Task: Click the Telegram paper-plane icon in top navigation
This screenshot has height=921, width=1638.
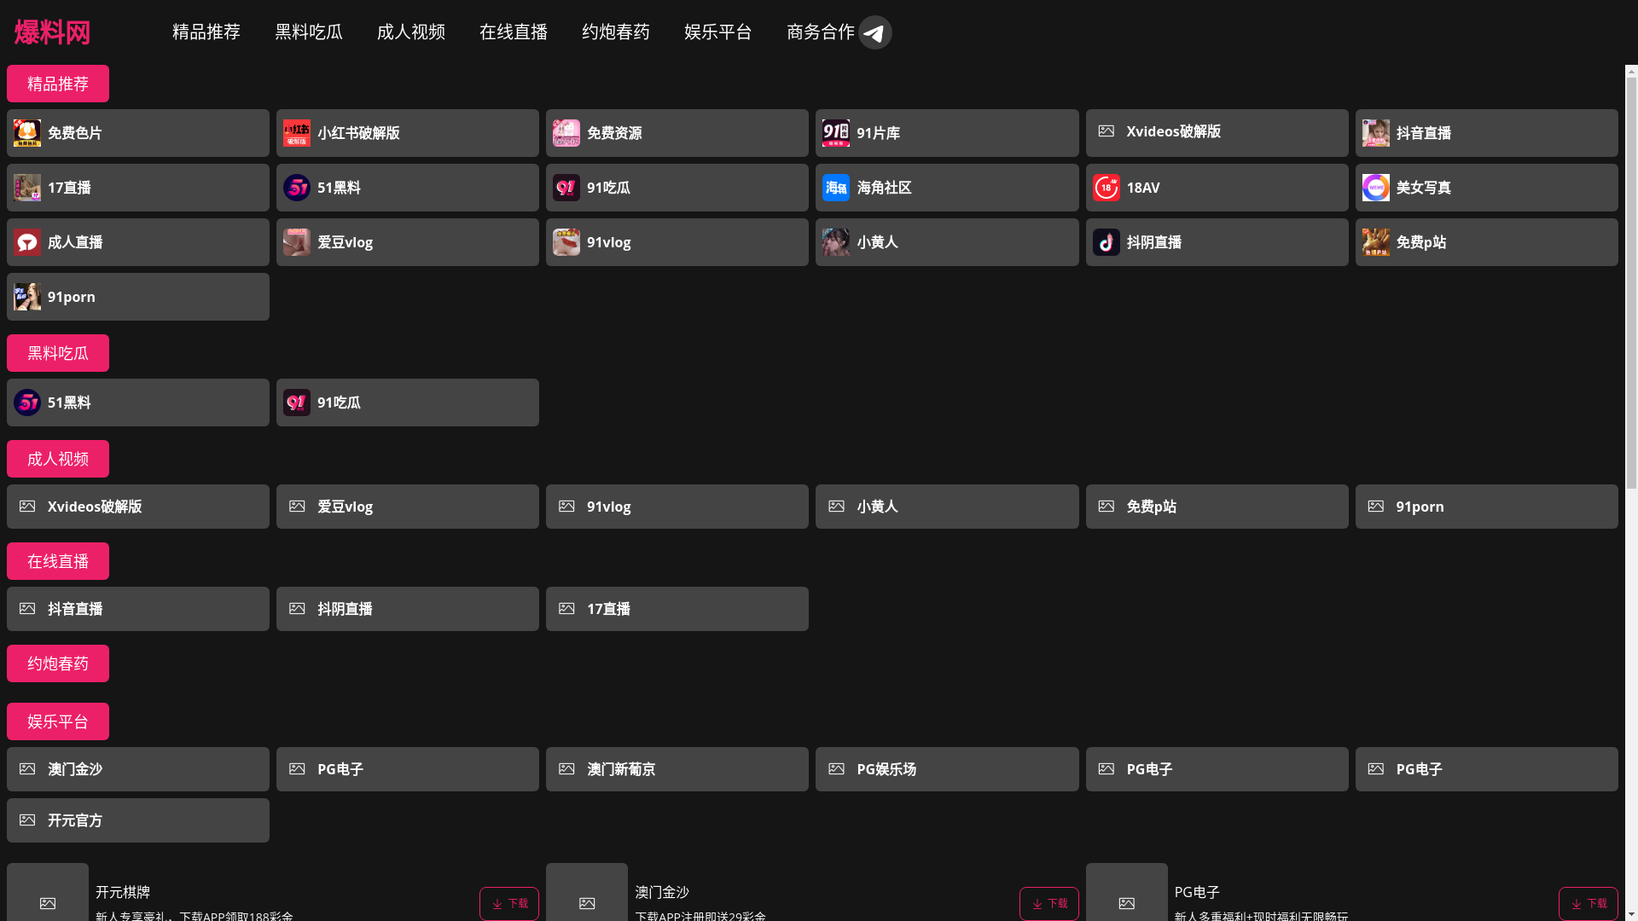Action: (x=874, y=32)
